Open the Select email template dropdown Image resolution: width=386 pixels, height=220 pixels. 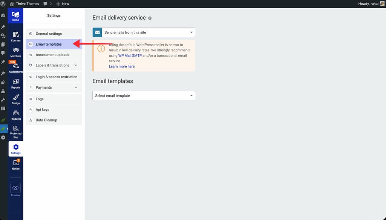click(x=144, y=96)
